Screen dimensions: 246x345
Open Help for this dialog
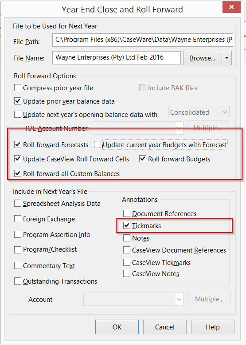tap(213, 327)
